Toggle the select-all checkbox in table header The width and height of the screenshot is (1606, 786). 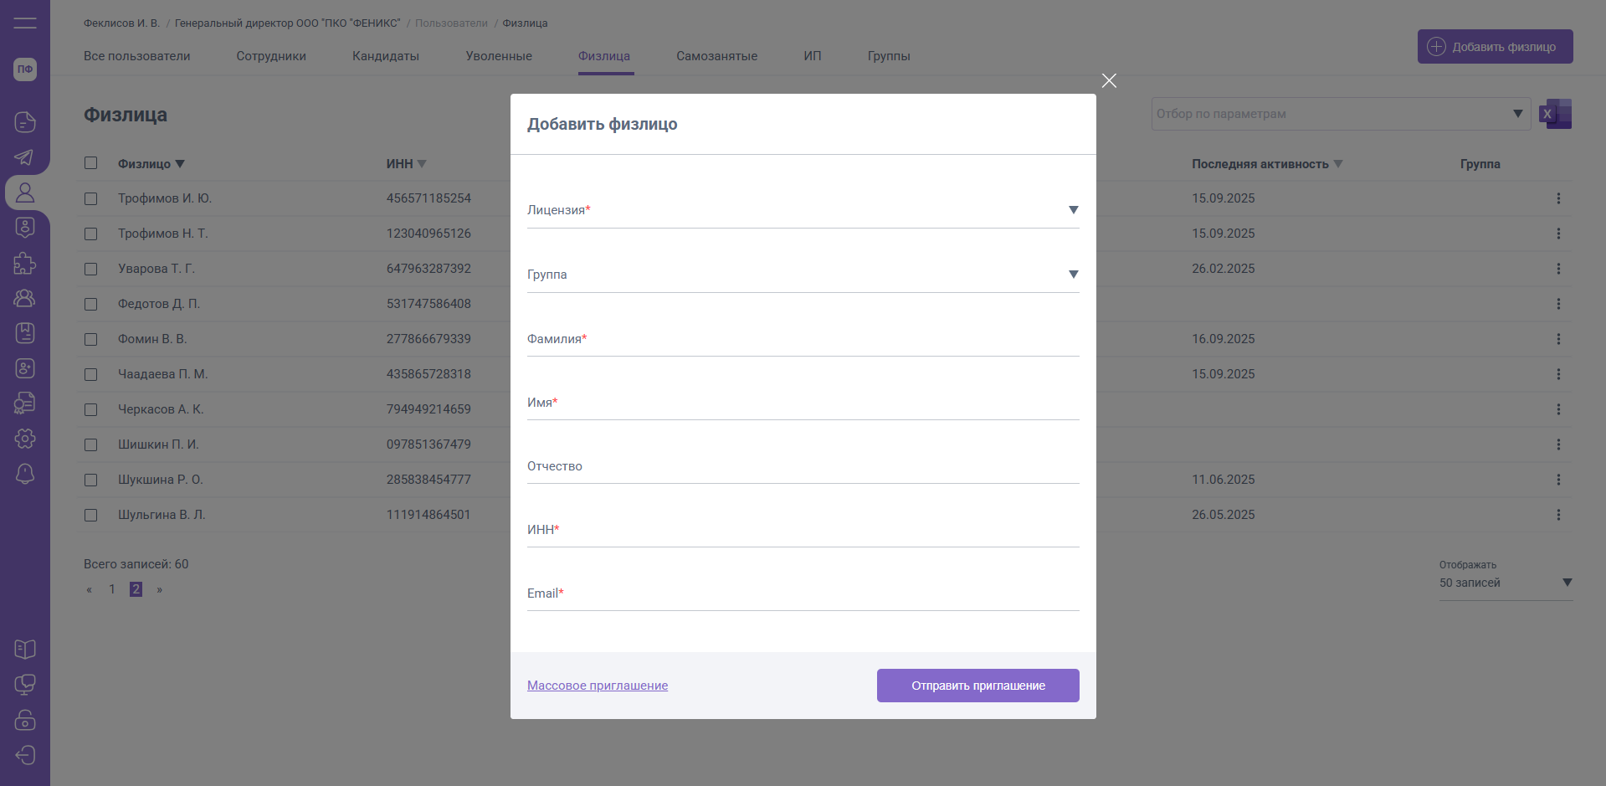tap(91, 163)
